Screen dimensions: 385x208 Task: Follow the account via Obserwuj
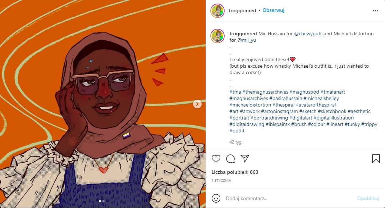tap(273, 10)
